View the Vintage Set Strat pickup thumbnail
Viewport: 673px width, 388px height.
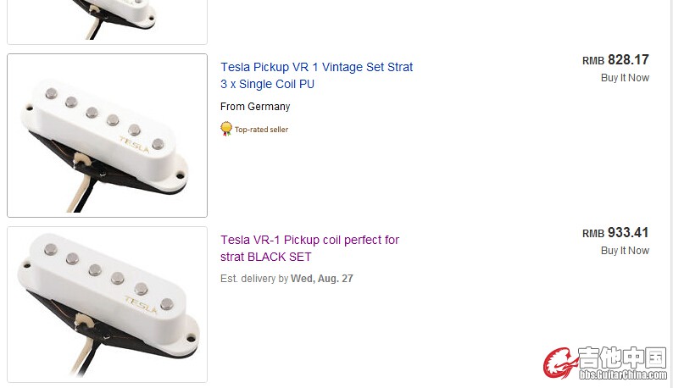[108, 136]
